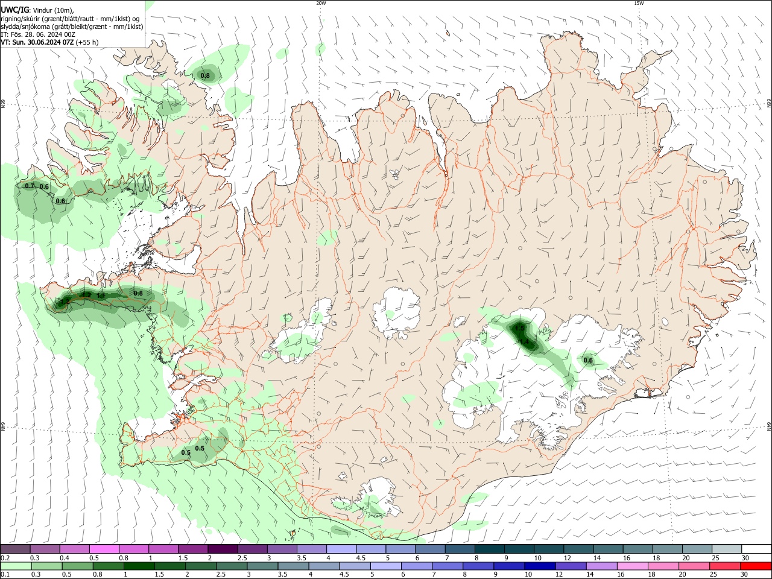Click the 'VT: Sun. 30.06.2024 07Z (+55 h)' line

49,42
